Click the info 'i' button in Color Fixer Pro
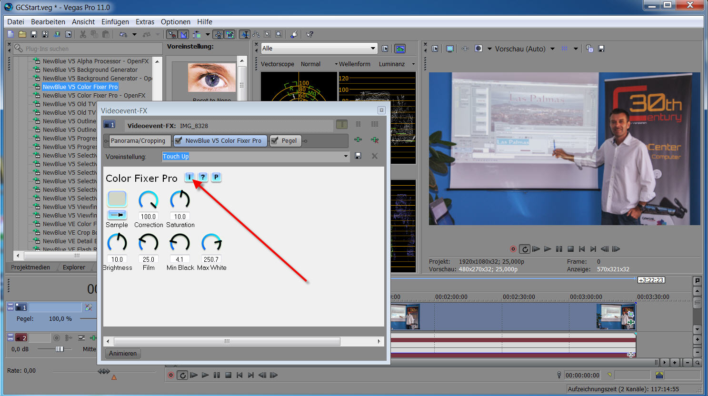 point(189,177)
